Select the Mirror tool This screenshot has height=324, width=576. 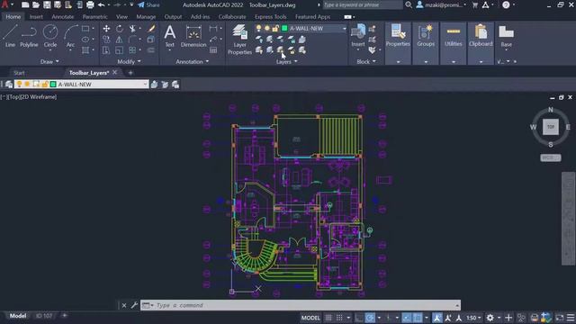click(x=120, y=40)
